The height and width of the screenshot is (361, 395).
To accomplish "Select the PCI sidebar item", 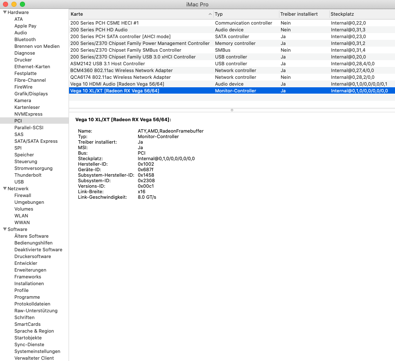I will 34,121.
